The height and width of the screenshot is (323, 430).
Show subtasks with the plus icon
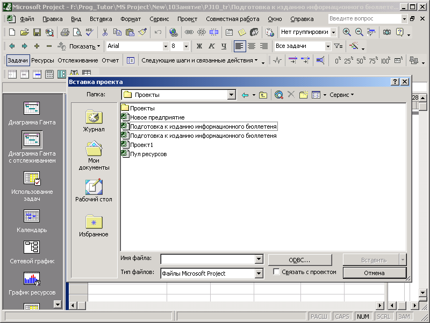tap(37, 46)
